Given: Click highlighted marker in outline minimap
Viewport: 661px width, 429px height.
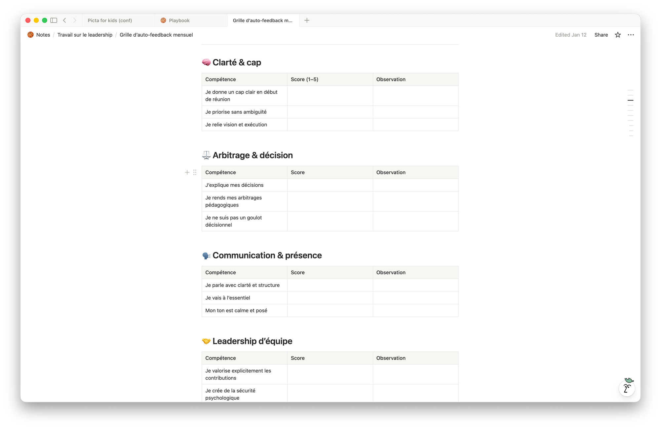Looking at the screenshot, I should pyautogui.click(x=631, y=100).
